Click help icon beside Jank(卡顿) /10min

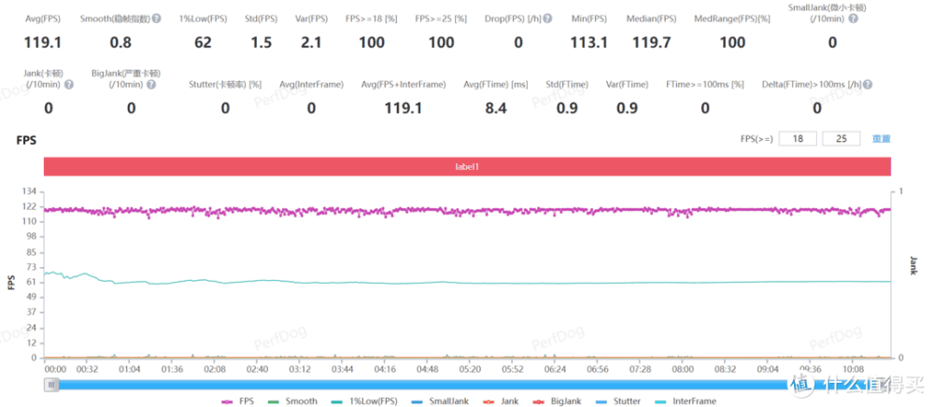coord(69,85)
